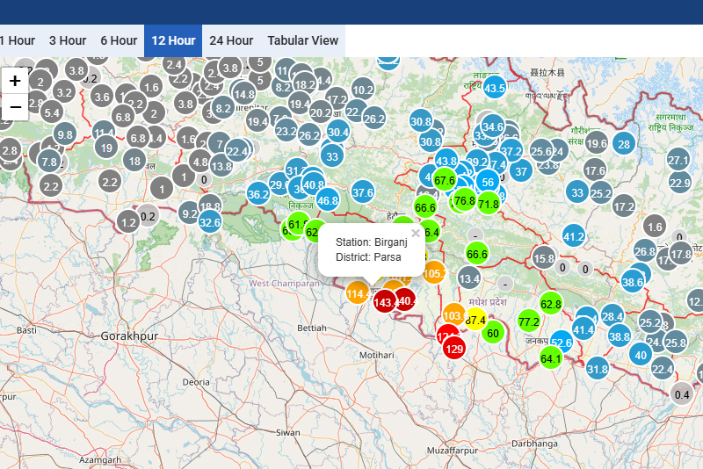
Task: Open the 6 Hour tab
Action: (119, 40)
